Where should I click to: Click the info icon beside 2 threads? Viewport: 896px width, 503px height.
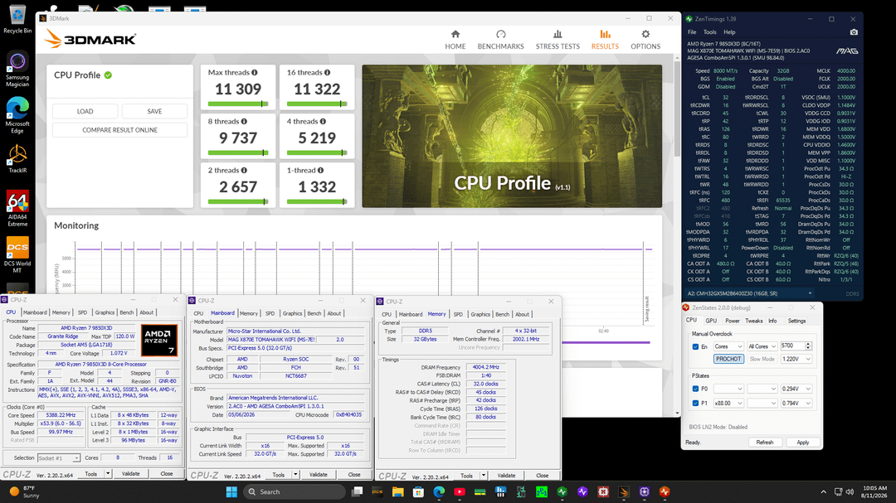pyautogui.click(x=244, y=170)
